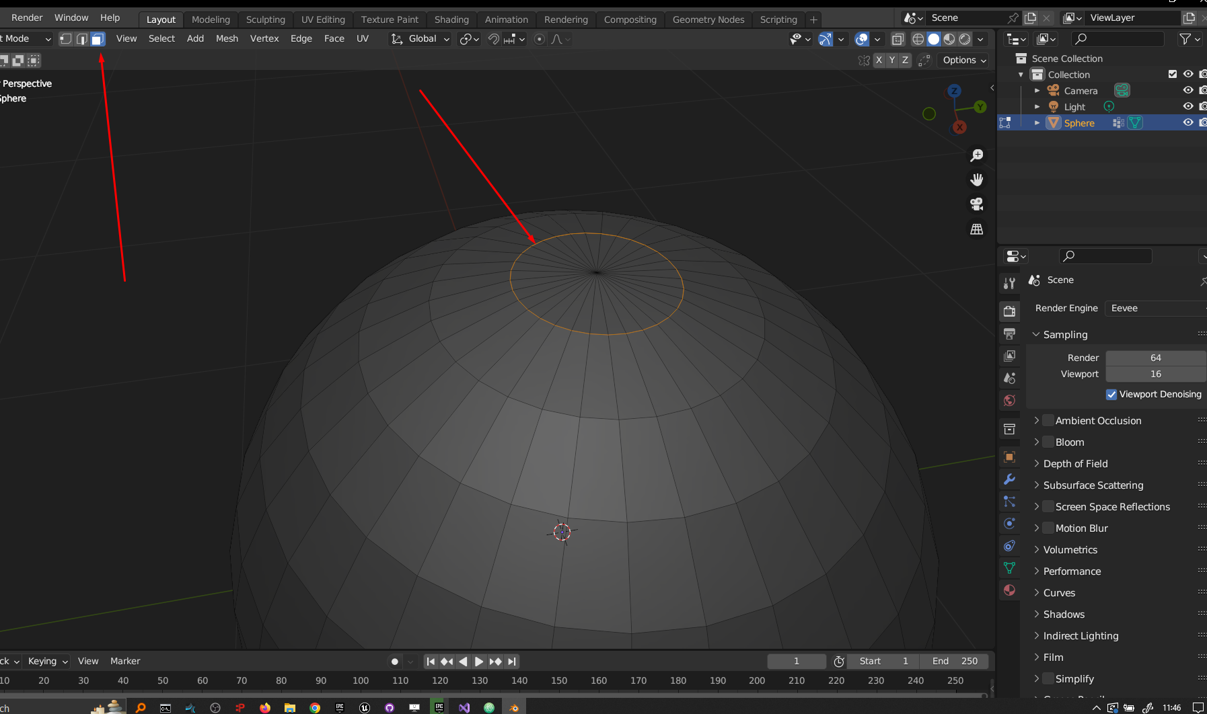The width and height of the screenshot is (1207, 714).
Task: Open the UV Editing workspace tab
Action: (323, 19)
